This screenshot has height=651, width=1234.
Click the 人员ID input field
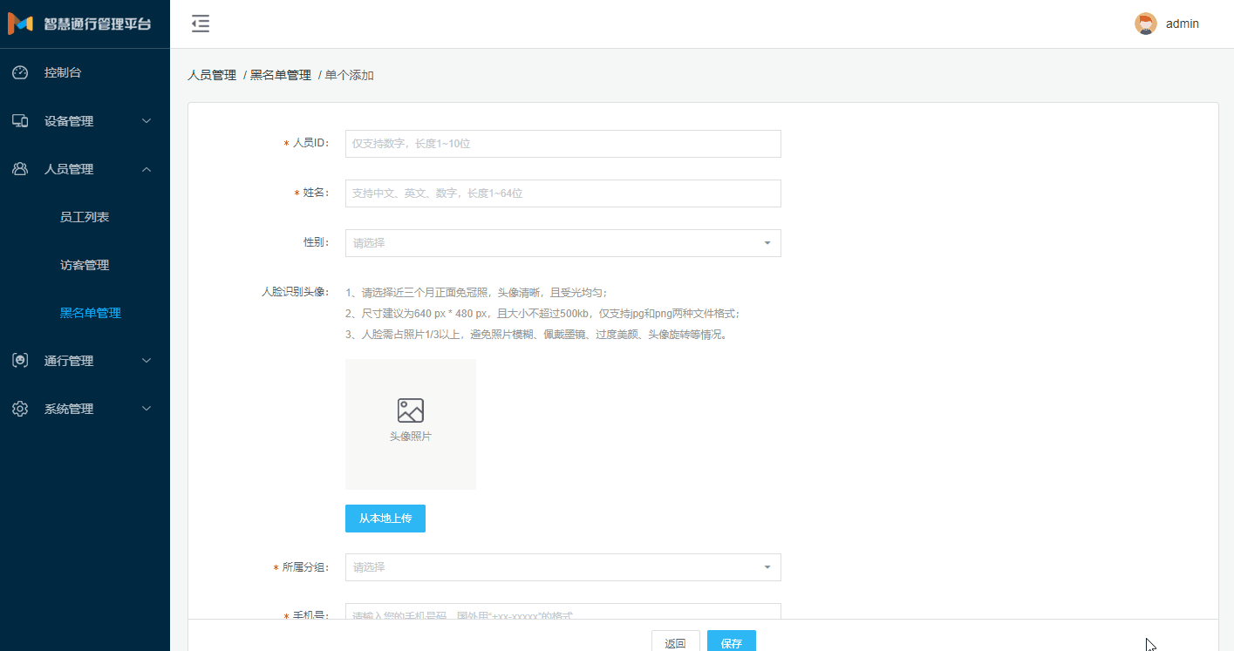562,144
